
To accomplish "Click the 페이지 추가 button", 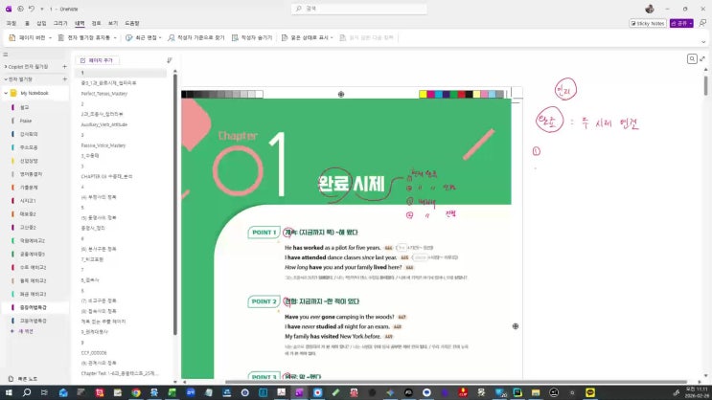I will pyautogui.click(x=97, y=59).
